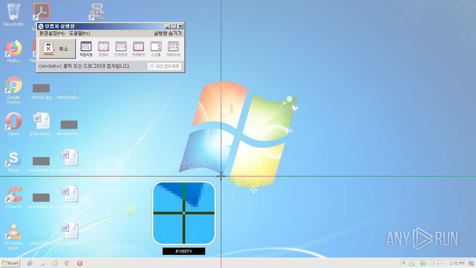The width and height of the screenshot is (476, 268).
Task: Click the pixel magnifier preview
Action: coord(184,213)
